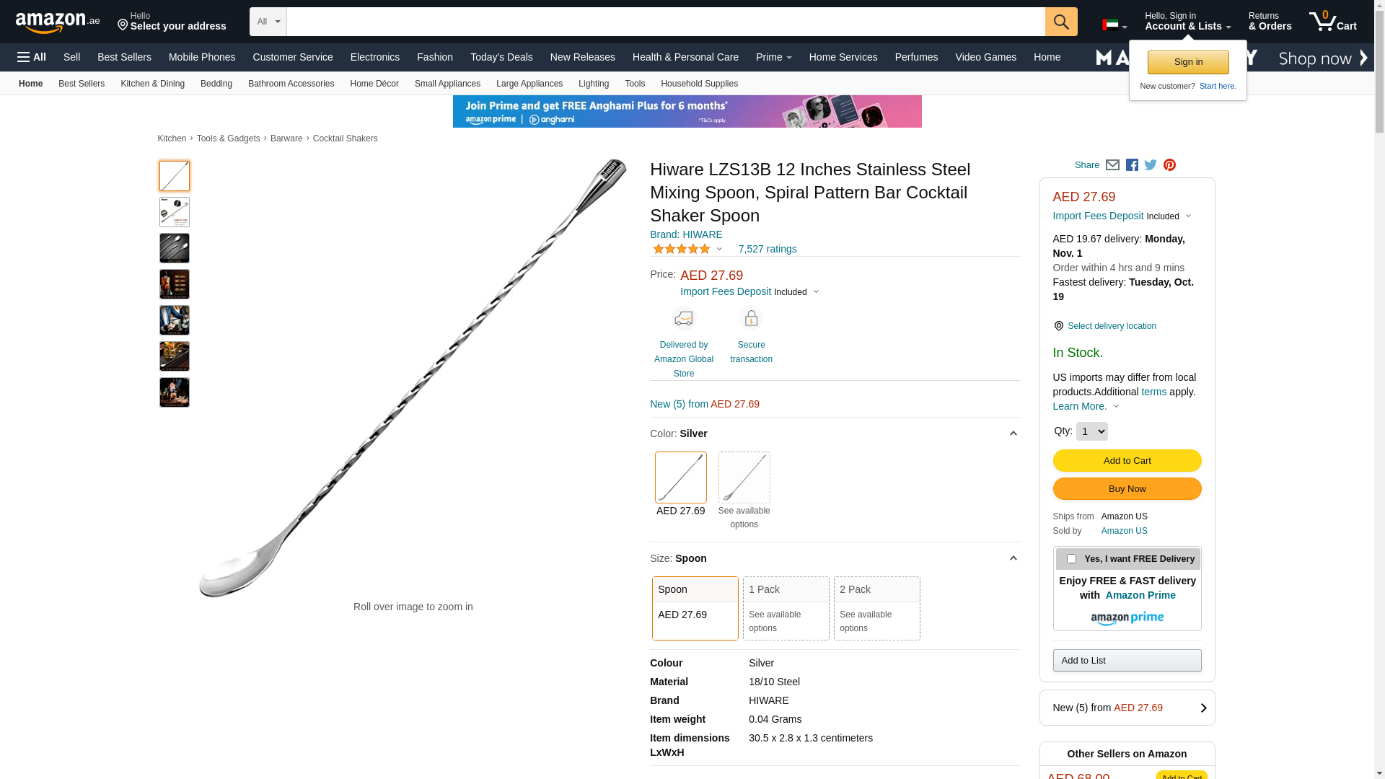
Task: Share product on Twitter icon
Action: [1151, 165]
